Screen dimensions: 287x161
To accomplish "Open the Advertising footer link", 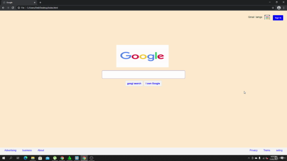I will 10,150.
